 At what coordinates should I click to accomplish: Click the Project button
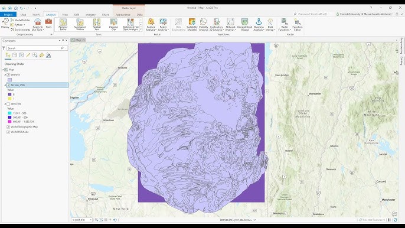point(8,15)
